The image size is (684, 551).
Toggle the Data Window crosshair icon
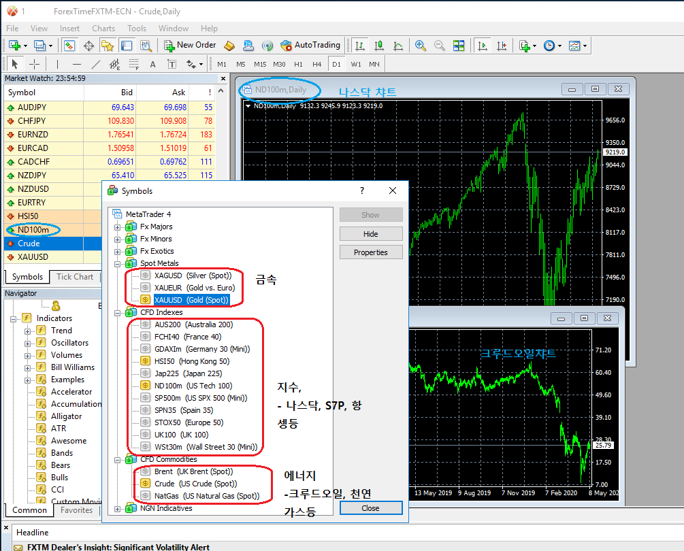(x=88, y=46)
